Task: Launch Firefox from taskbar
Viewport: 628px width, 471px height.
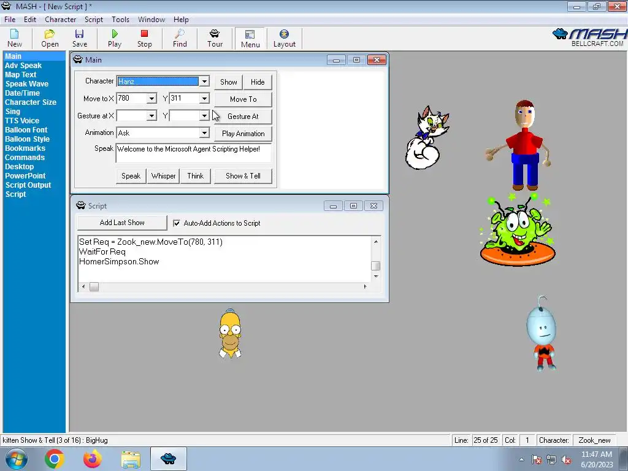Action: pos(92,459)
